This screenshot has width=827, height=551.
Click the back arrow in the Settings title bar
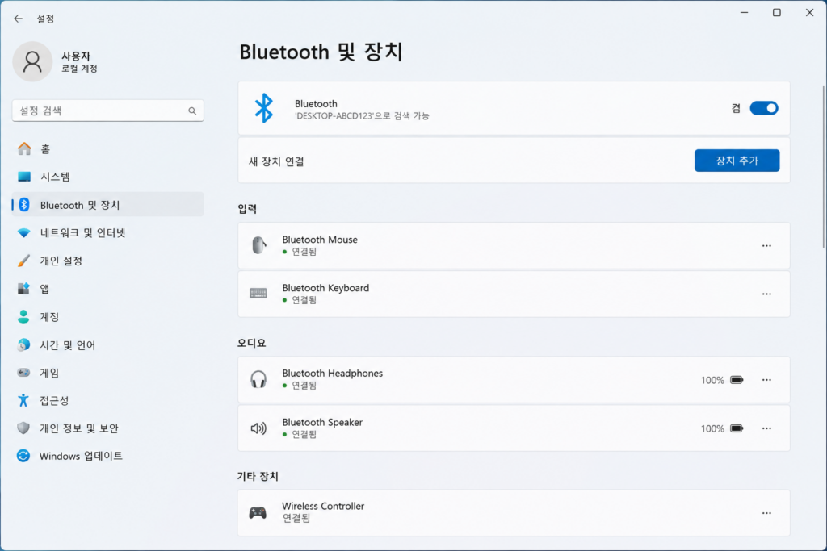coord(19,19)
